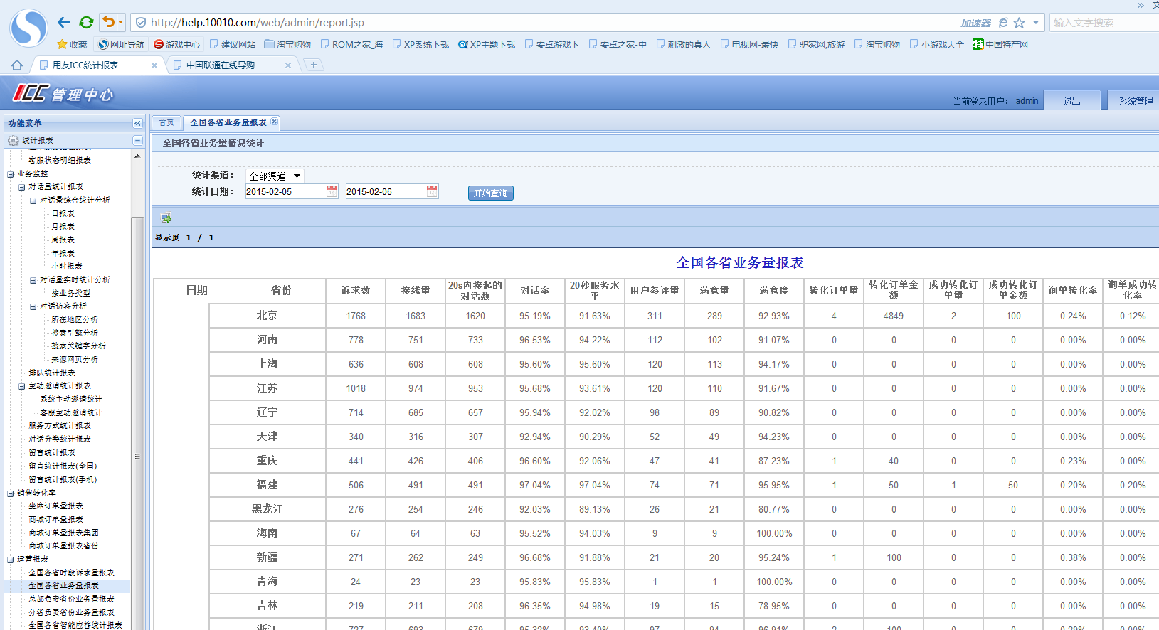Click the browser S logo icon
The width and height of the screenshot is (1159, 630).
(28, 28)
